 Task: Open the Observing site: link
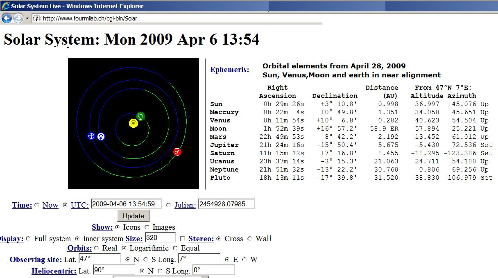tap(36, 260)
